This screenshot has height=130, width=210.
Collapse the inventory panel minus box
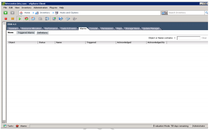[x=4, y=24]
